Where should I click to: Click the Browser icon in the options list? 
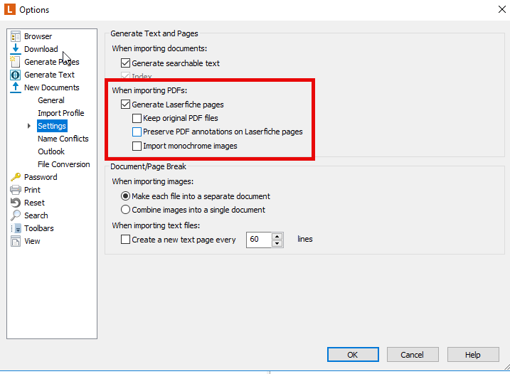coord(15,36)
